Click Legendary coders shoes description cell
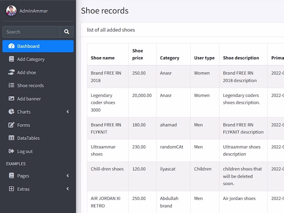 243,103
